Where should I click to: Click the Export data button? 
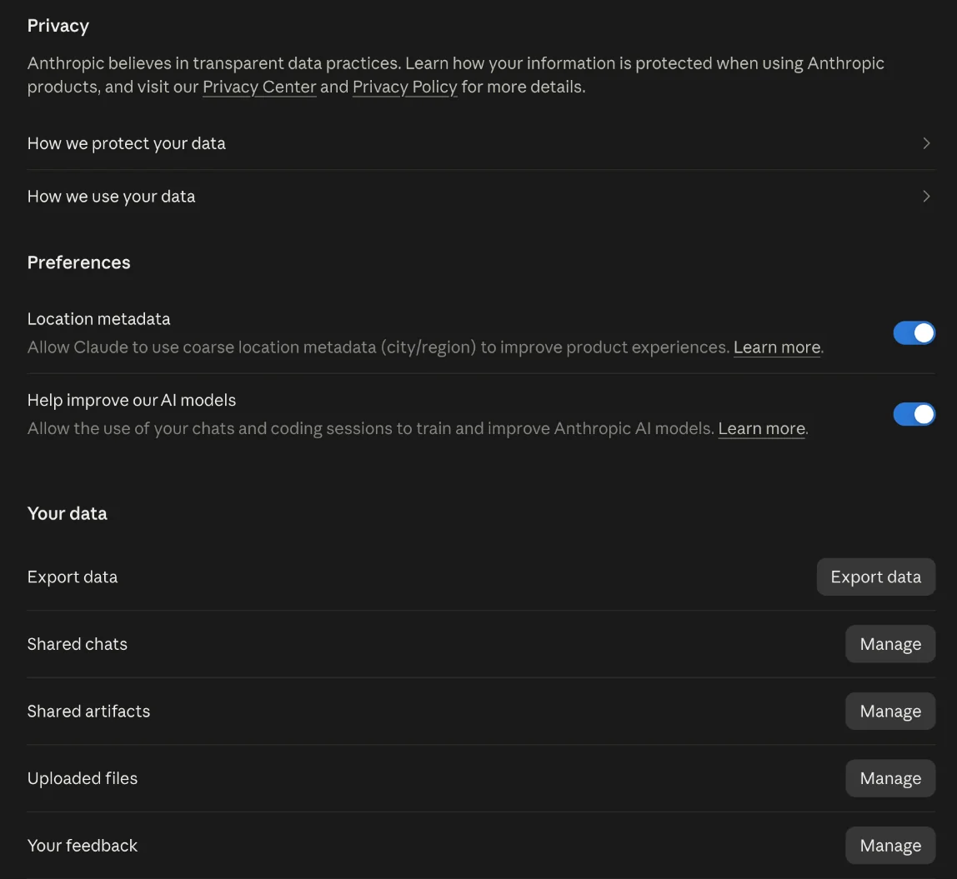click(x=876, y=577)
